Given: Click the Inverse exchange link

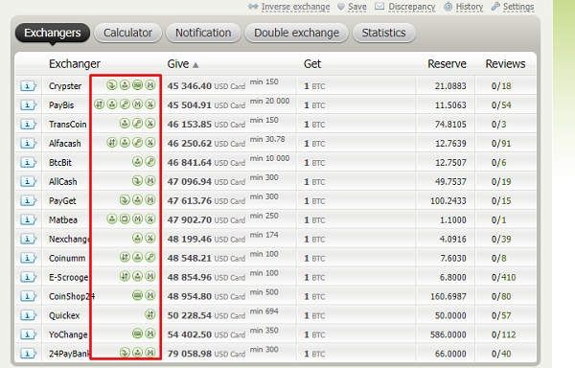Looking at the screenshot, I should pos(295,7).
